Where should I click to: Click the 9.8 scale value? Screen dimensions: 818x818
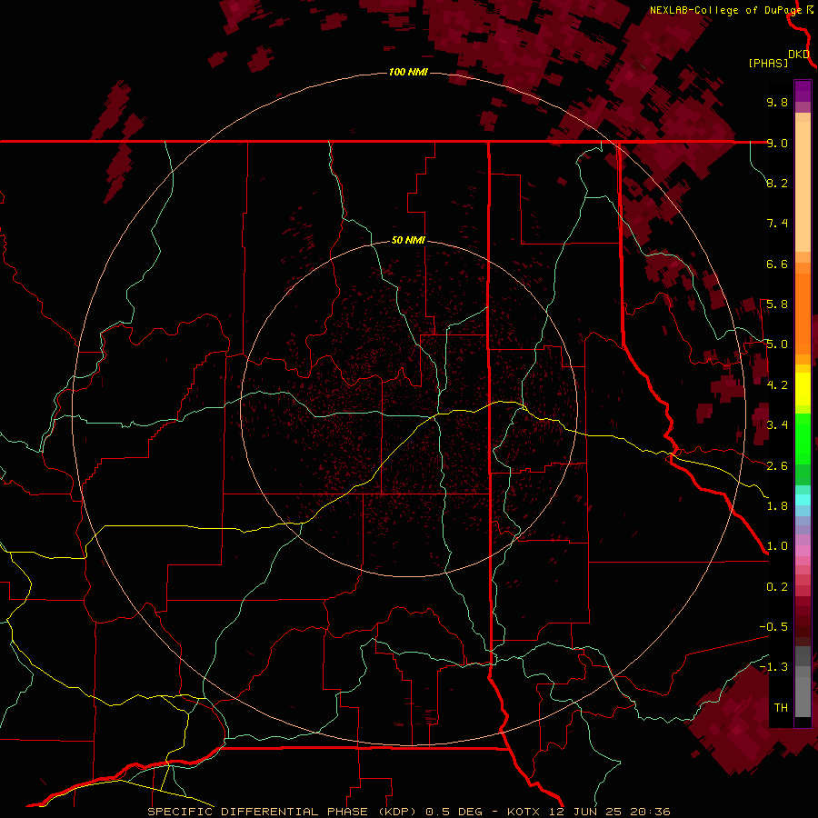click(x=777, y=102)
